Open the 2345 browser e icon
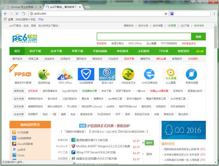This screenshot has width=219, height=166. point(149,74)
